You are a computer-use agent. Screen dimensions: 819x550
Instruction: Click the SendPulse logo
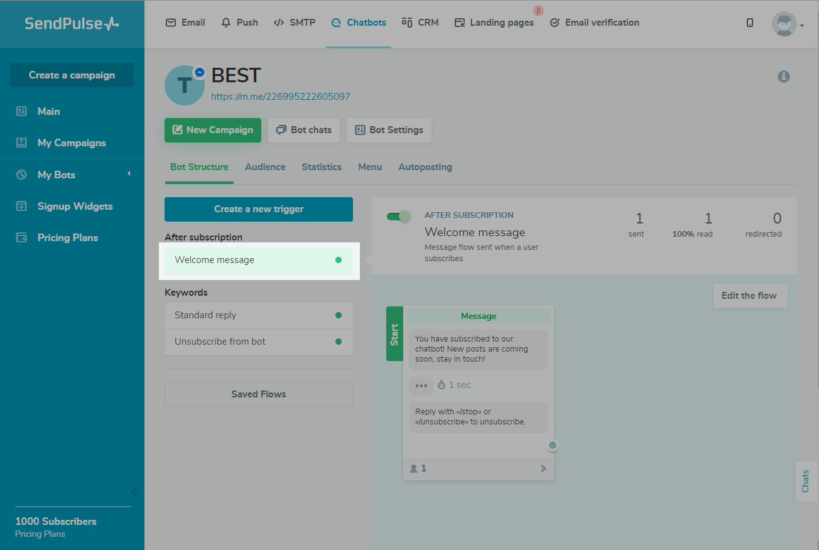[72, 23]
